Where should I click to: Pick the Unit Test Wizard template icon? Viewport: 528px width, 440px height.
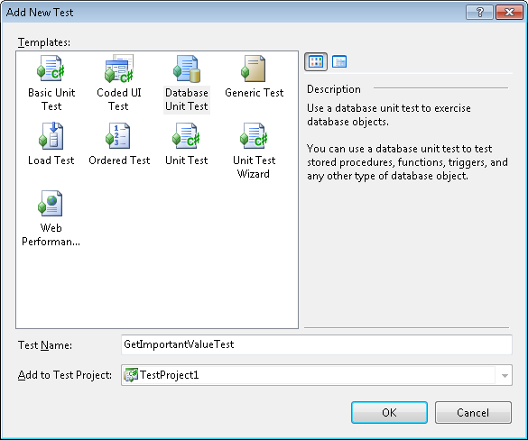pos(254,136)
